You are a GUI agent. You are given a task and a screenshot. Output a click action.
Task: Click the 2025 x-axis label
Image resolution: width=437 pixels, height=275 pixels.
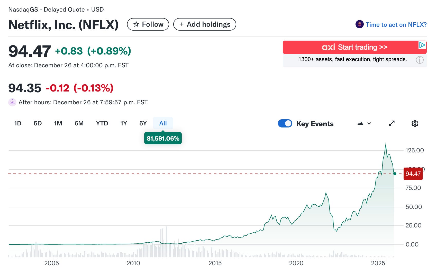(378, 263)
